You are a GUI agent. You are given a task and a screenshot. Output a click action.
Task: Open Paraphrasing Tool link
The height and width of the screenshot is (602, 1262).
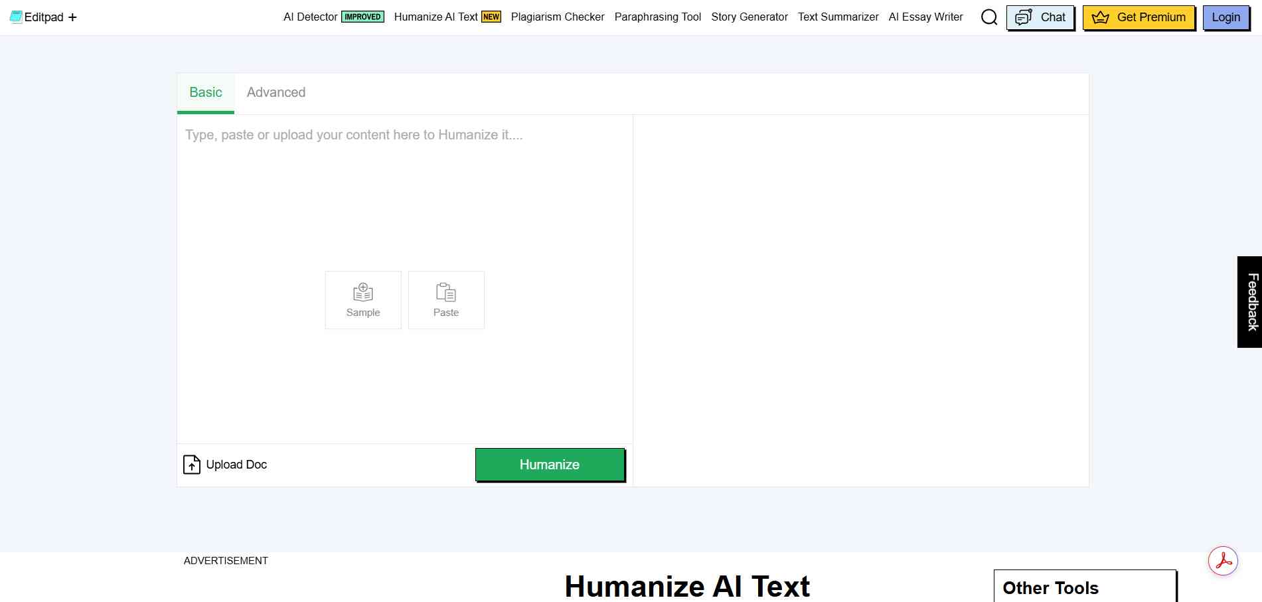[658, 17]
